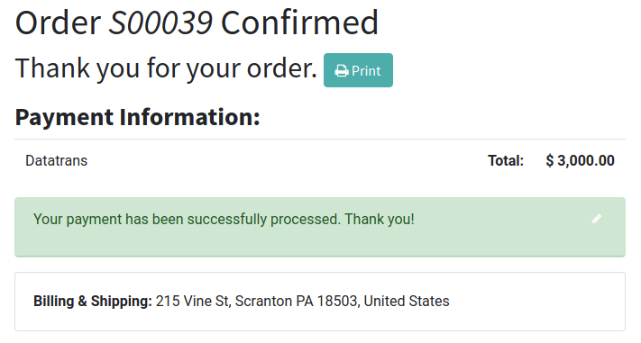The height and width of the screenshot is (343, 641).
Task: Click the 215 Vine St address text
Action: pyautogui.click(x=193, y=301)
